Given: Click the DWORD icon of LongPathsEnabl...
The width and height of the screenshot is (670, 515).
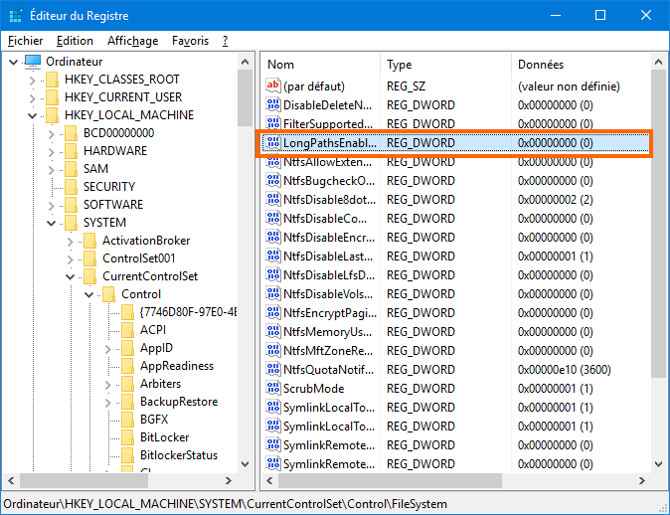Looking at the screenshot, I should click(273, 143).
